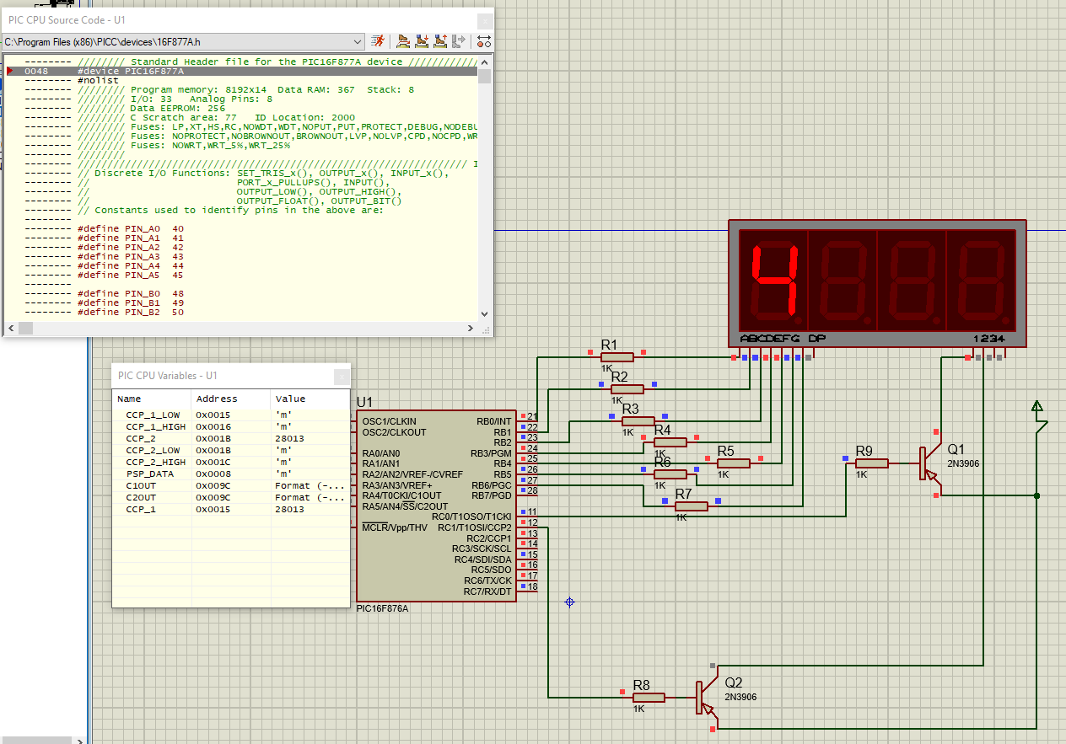Viewport: 1066px width, 744px height.
Task: Select resistor R2 on the schematic
Action: click(627, 389)
